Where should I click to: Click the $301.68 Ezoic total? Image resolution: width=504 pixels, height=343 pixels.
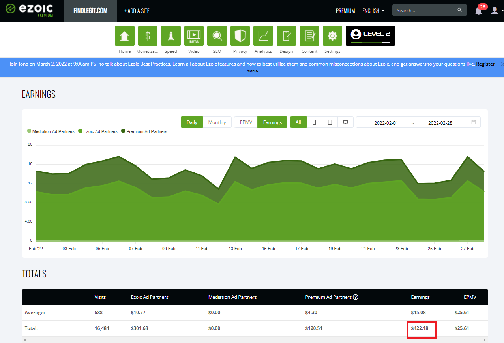(x=139, y=328)
